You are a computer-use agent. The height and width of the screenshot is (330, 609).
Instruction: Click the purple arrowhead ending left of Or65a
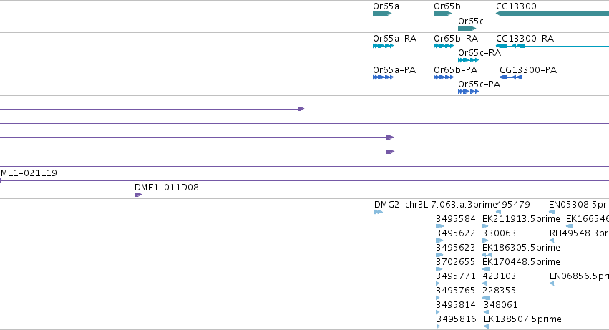coord(301,109)
